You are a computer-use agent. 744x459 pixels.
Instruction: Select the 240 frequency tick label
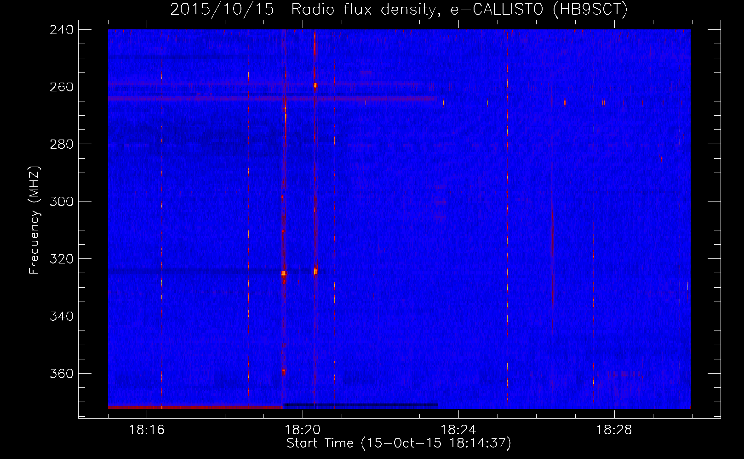point(62,30)
